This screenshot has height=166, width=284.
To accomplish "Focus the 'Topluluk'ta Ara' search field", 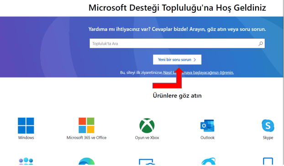I will (x=177, y=43).
